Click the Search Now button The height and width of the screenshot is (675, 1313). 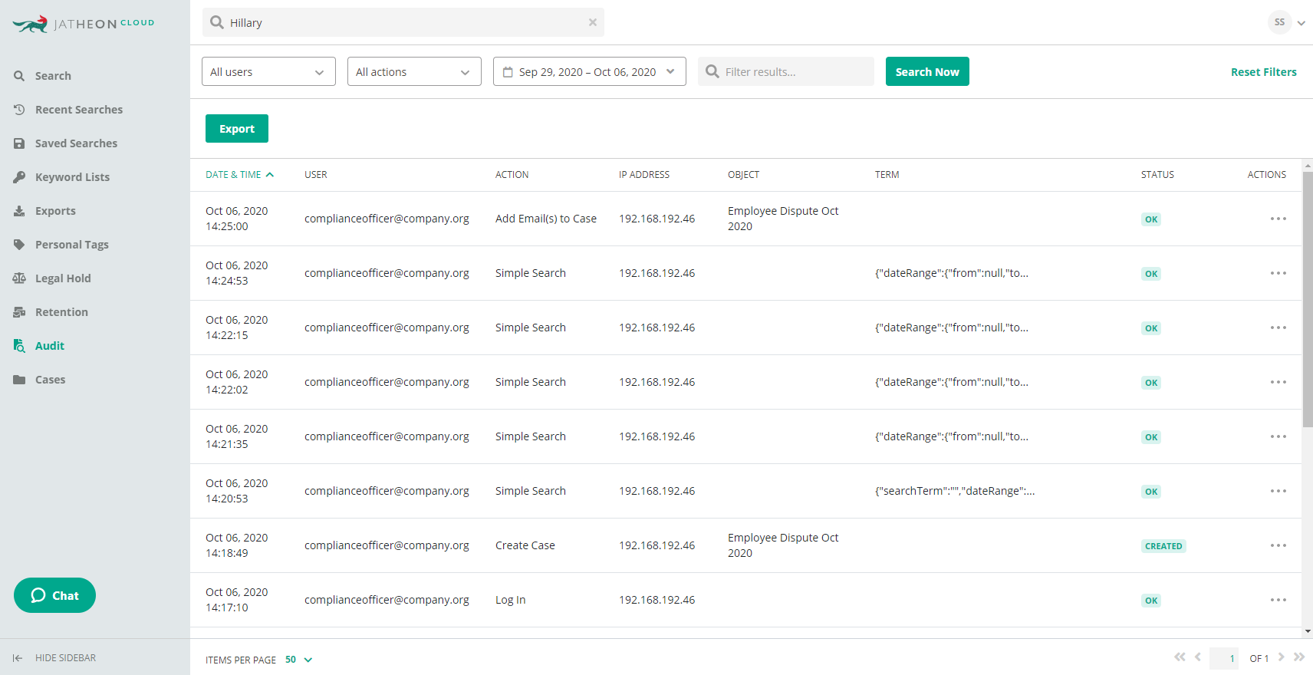click(x=927, y=71)
